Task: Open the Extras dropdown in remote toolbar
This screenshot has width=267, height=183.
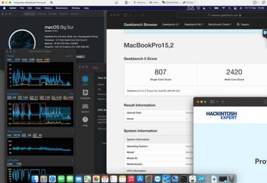Action: [x=189, y=2]
